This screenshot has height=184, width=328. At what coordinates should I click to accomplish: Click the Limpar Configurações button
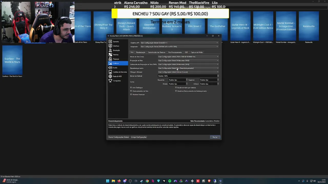139,137
